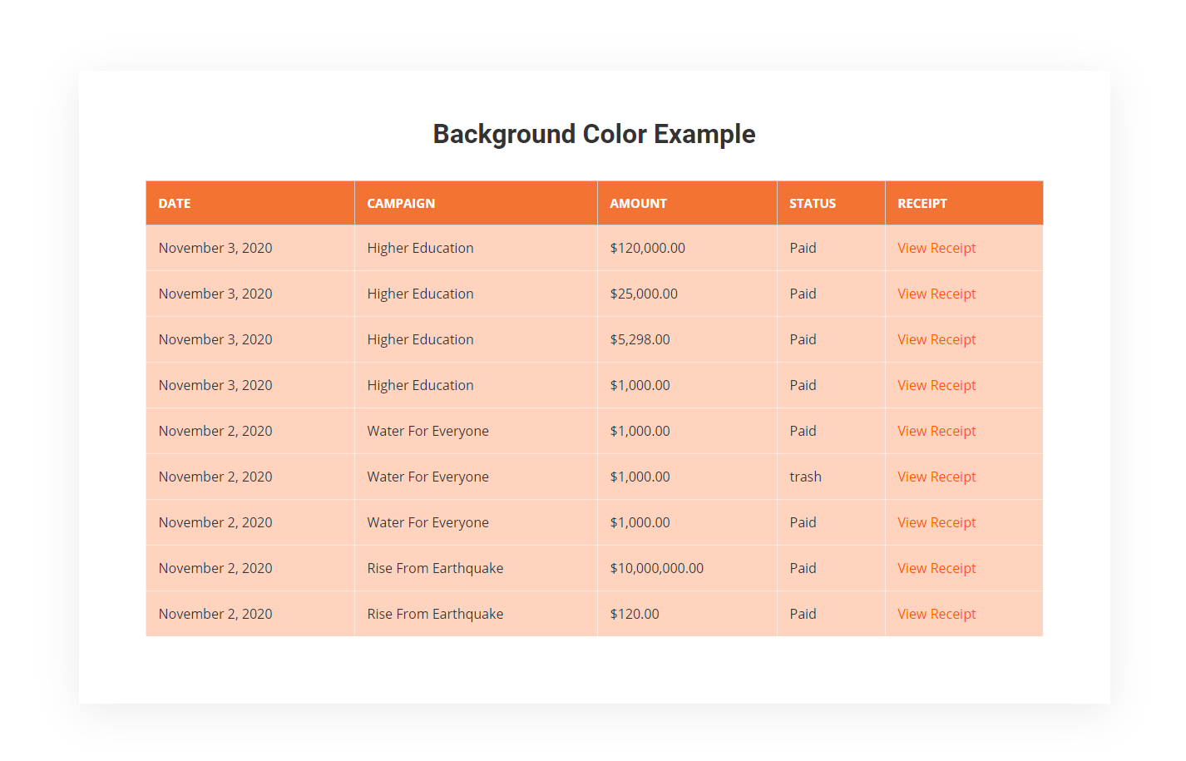The width and height of the screenshot is (1186, 761).
Task: Click the $25,000.00 amount cell
Action: click(644, 294)
